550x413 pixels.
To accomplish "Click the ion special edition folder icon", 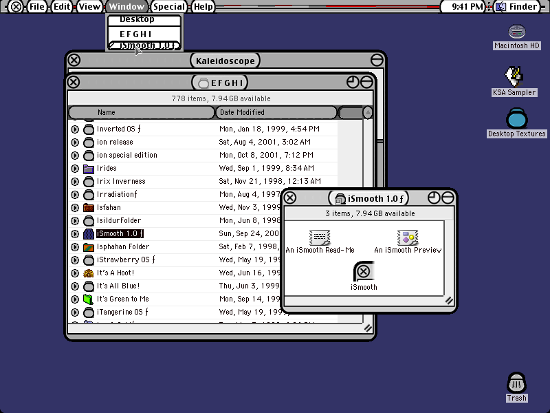I will click(x=89, y=156).
